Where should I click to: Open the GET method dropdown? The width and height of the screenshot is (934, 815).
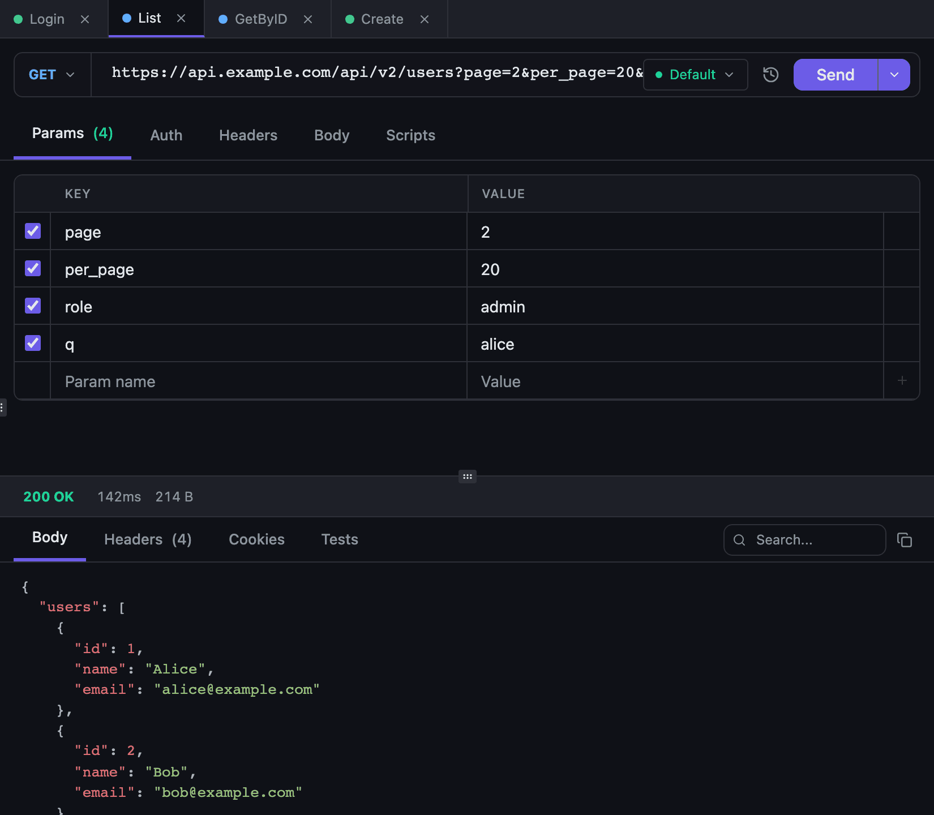[52, 75]
